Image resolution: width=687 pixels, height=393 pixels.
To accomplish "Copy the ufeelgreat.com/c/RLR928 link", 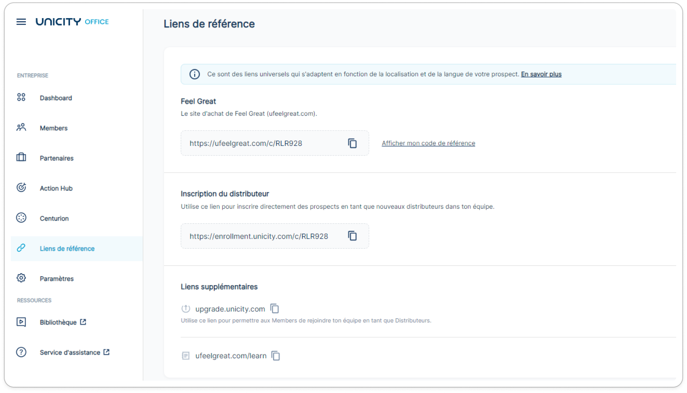I will [352, 143].
